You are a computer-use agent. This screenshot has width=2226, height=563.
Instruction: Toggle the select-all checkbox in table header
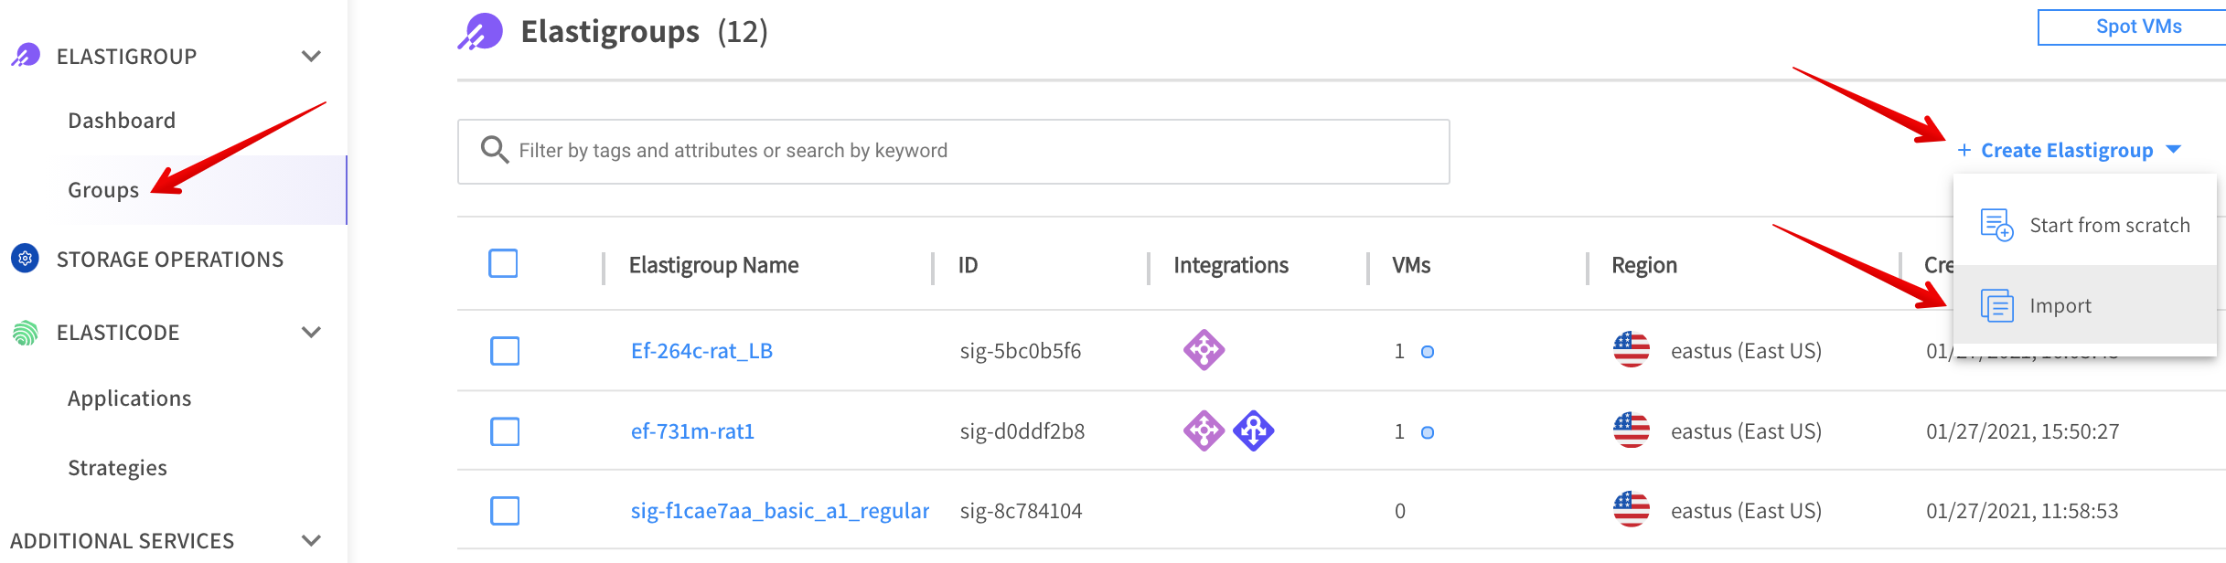pyautogui.click(x=503, y=263)
